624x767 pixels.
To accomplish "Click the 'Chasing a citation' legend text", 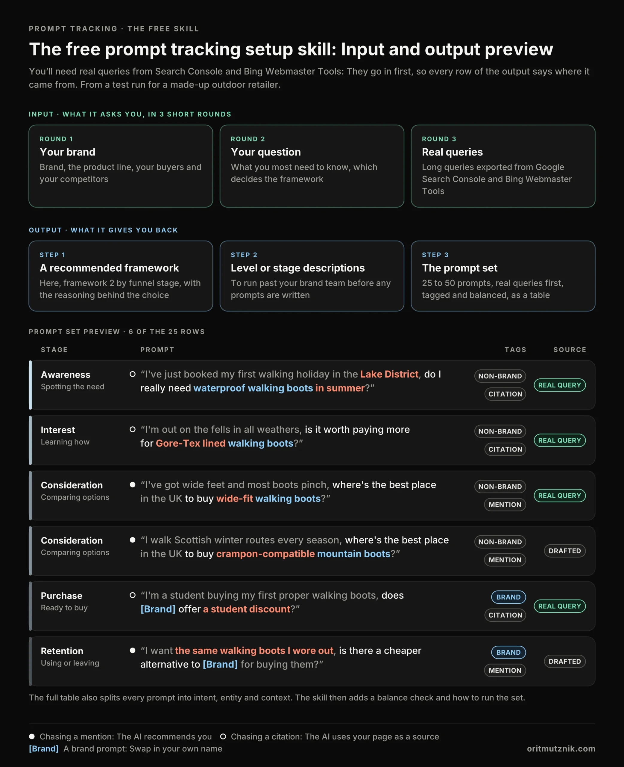I will click(x=335, y=736).
